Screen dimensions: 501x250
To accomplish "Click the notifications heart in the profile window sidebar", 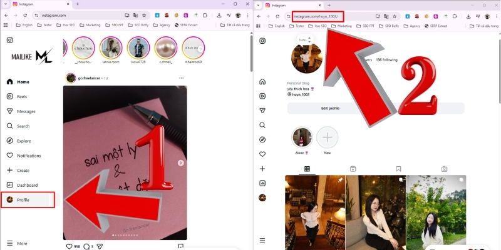I will coord(262,154).
